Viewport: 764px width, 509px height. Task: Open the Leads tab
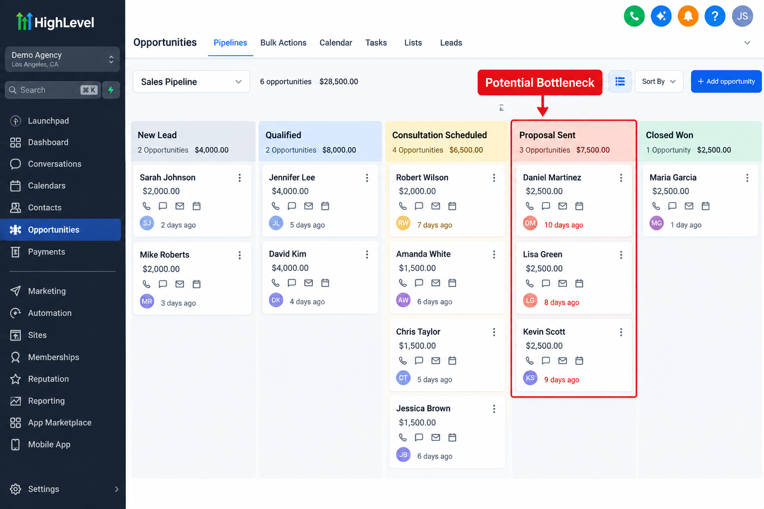coord(451,43)
